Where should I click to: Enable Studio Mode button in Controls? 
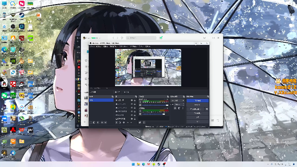(x=198, y=113)
